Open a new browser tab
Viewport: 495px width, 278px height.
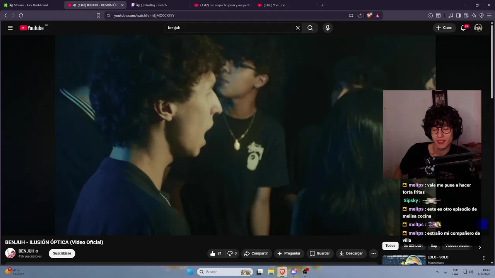(x=322, y=5)
